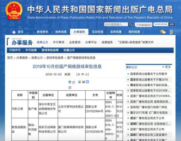181x141 pixels.
Task: Open notice 国家新闻出版署关于公布数字
Action: [x=149, y=74]
